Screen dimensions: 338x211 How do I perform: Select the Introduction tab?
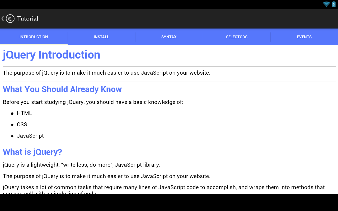pyautogui.click(x=34, y=37)
